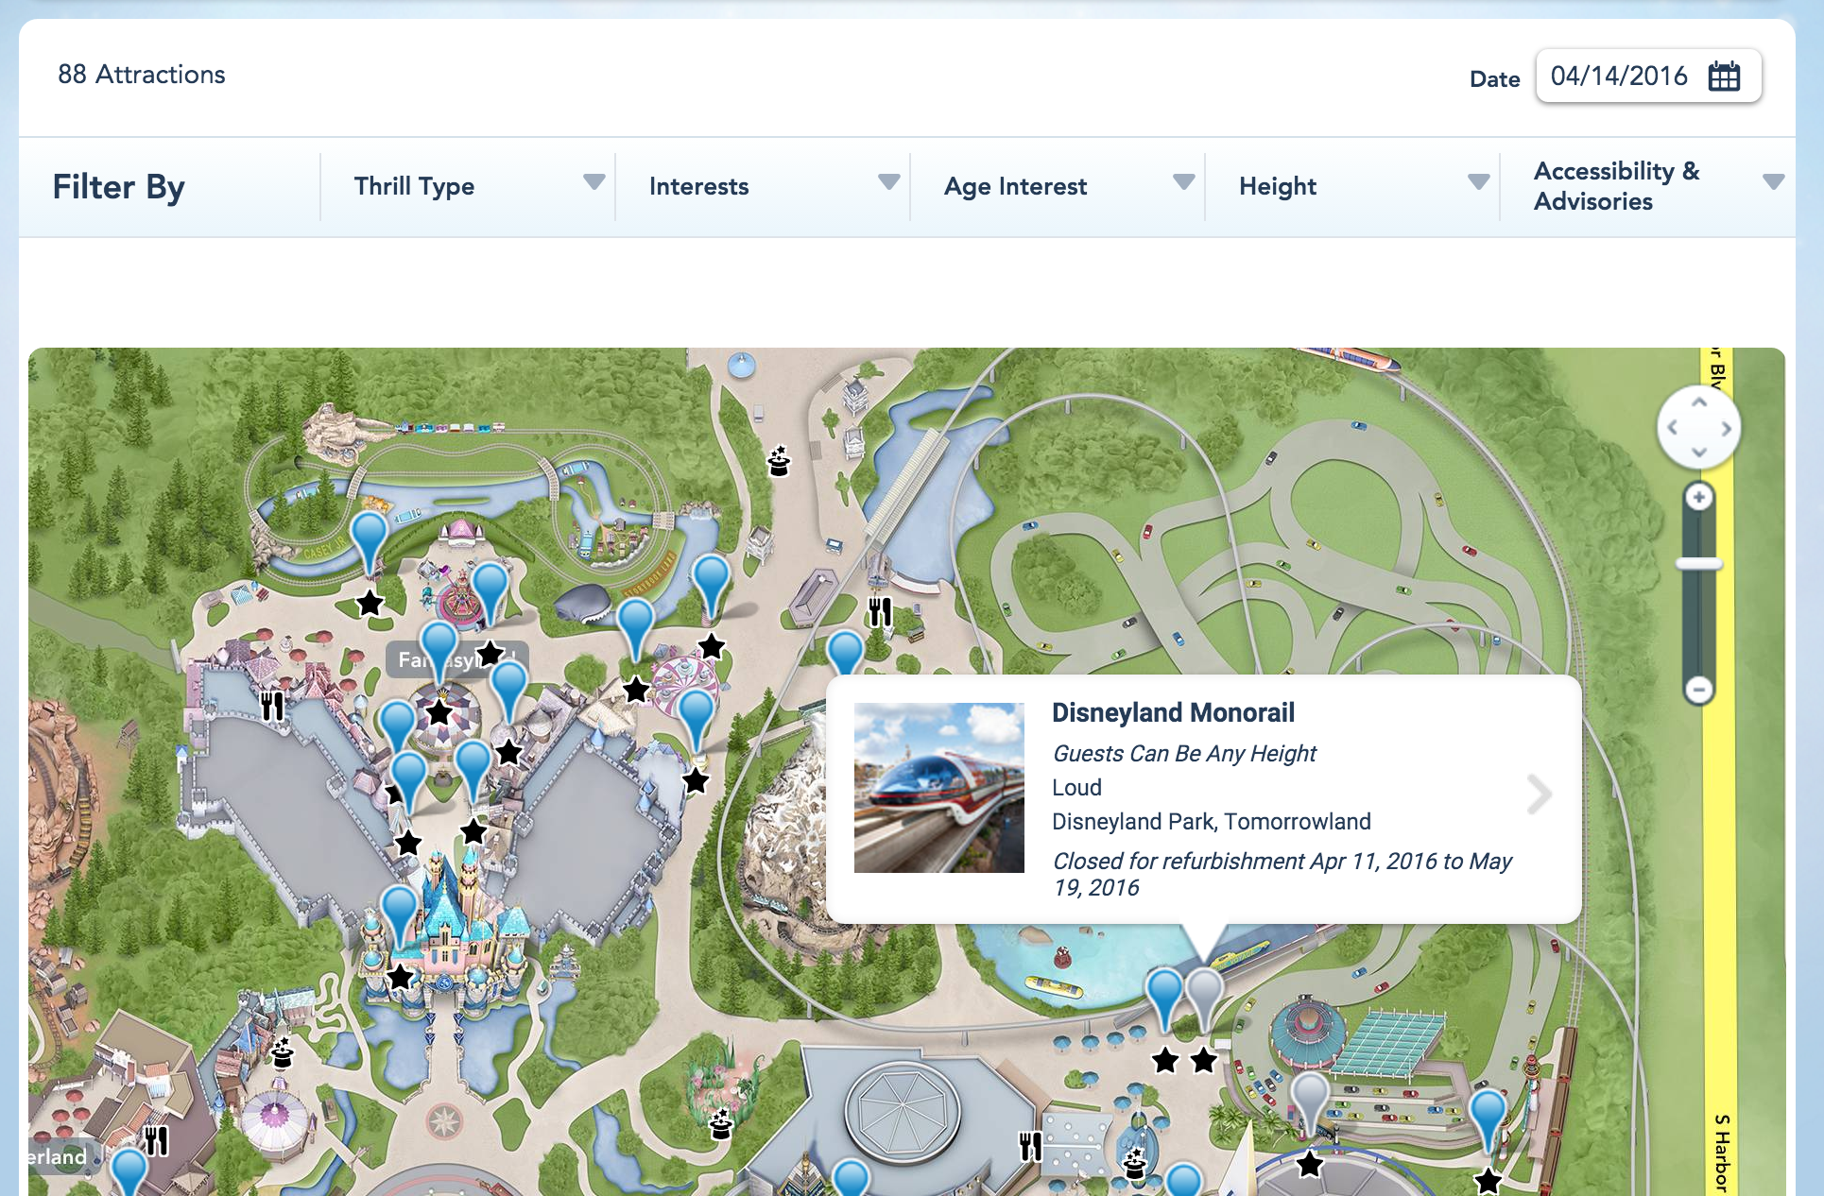This screenshot has height=1196, width=1824.
Task: Select blue pin partly hidden behind popup
Action: pyautogui.click(x=845, y=652)
